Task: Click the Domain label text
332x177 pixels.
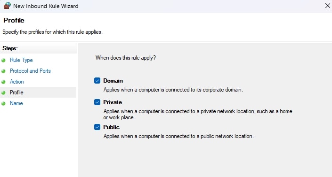Action: tap(113, 81)
